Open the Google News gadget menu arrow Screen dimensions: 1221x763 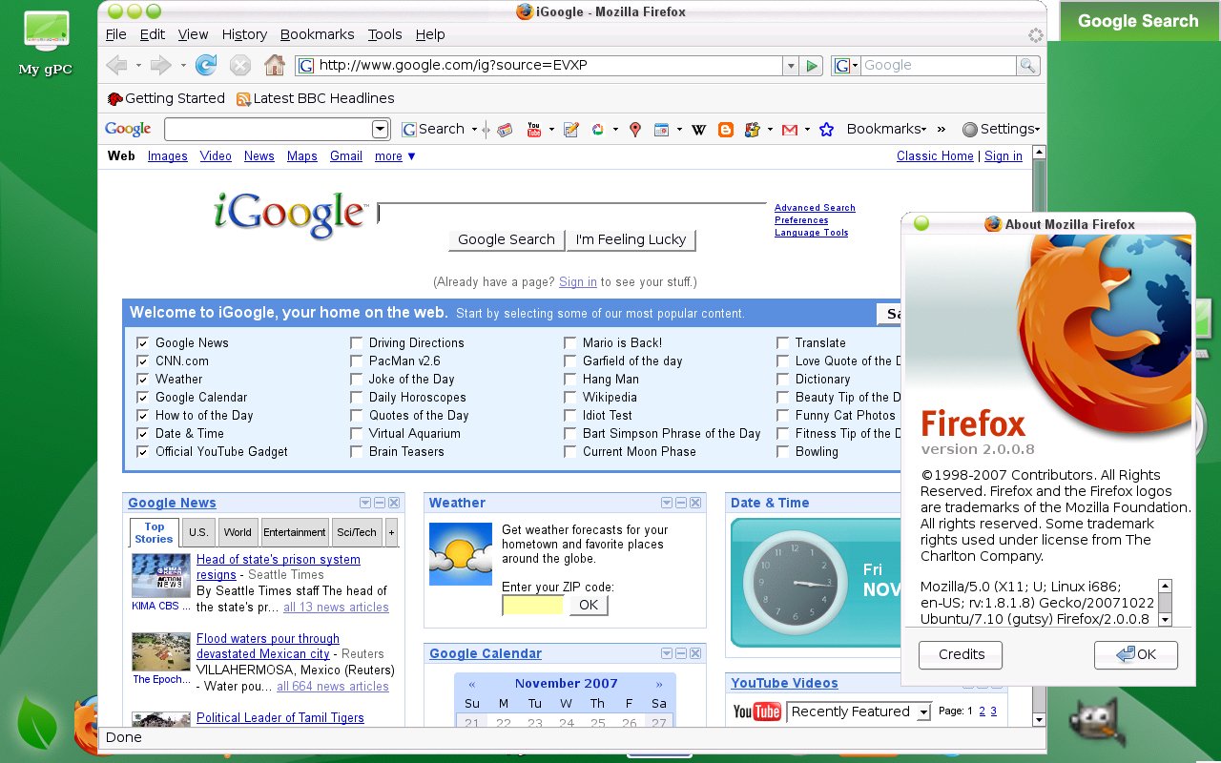click(365, 503)
